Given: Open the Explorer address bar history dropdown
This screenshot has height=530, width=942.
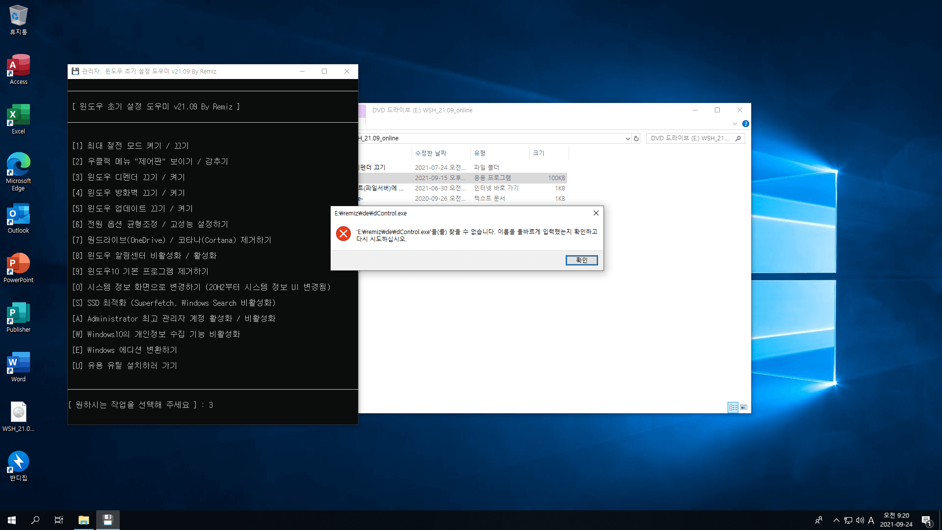Looking at the screenshot, I should [x=628, y=138].
